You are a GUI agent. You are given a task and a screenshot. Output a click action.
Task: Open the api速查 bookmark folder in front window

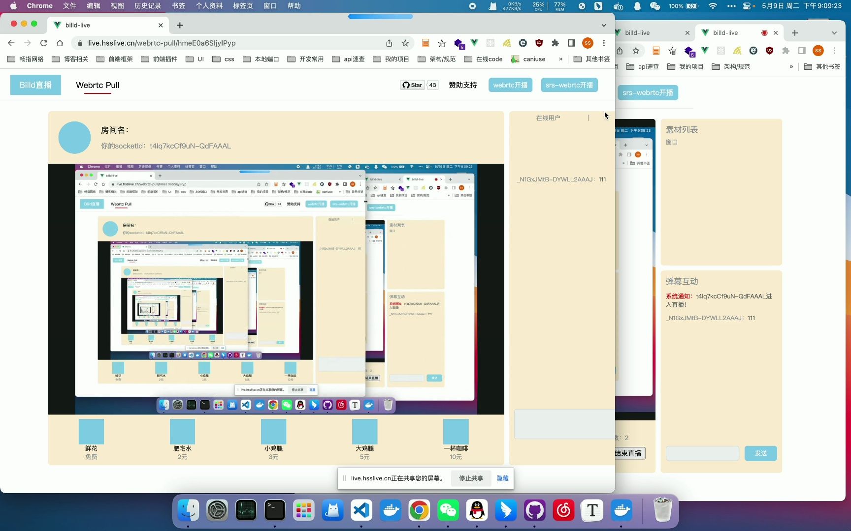tap(348, 59)
